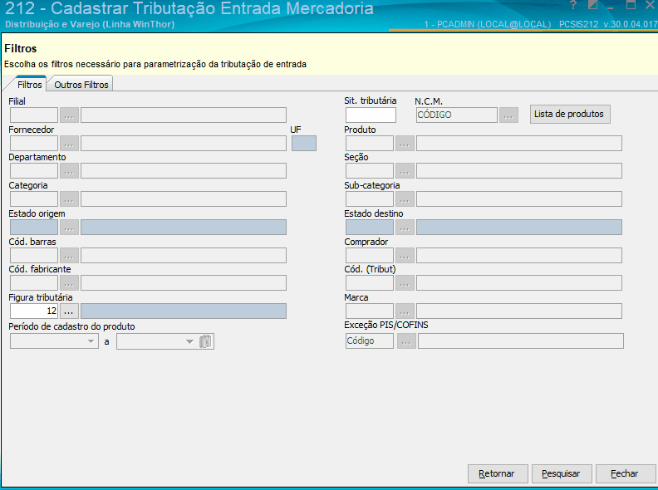Switch to the Filtros tab

coord(29,85)
